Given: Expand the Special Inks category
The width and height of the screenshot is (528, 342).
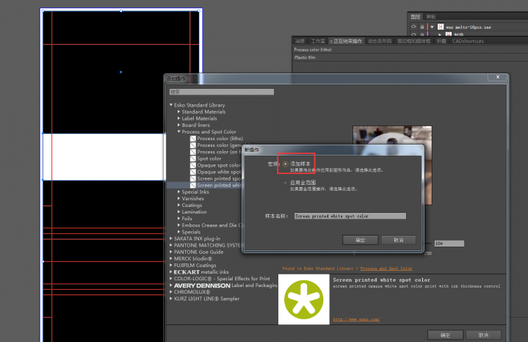Looking at the screenshot, I should click(178, 192).
